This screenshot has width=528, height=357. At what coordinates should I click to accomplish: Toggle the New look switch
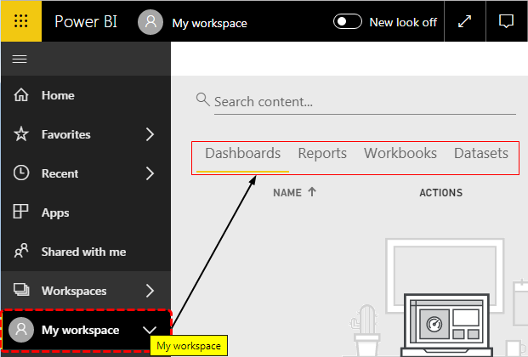348,21
